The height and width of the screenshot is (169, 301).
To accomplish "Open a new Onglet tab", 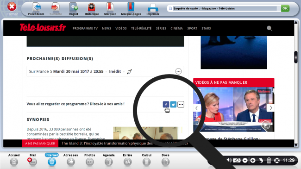I will (74, 7).
